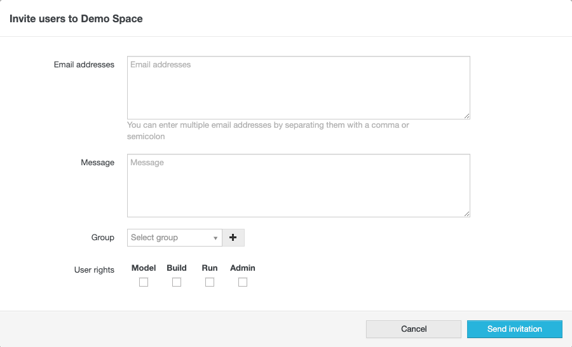
Task: Click the Email addresses box resize handle
Action: (466, 116)
